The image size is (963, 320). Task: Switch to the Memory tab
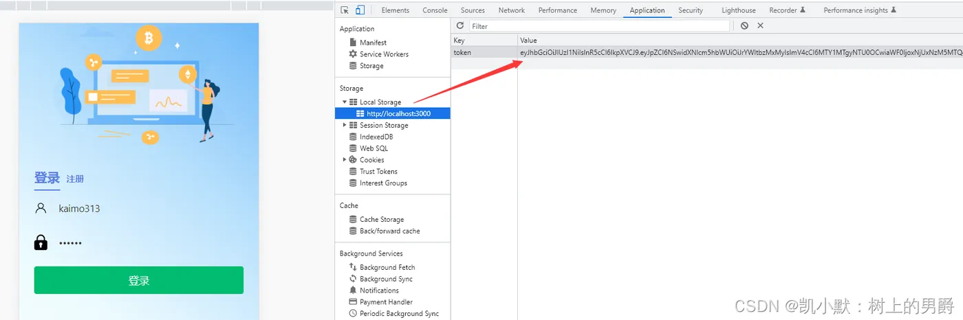click(603, 10)
